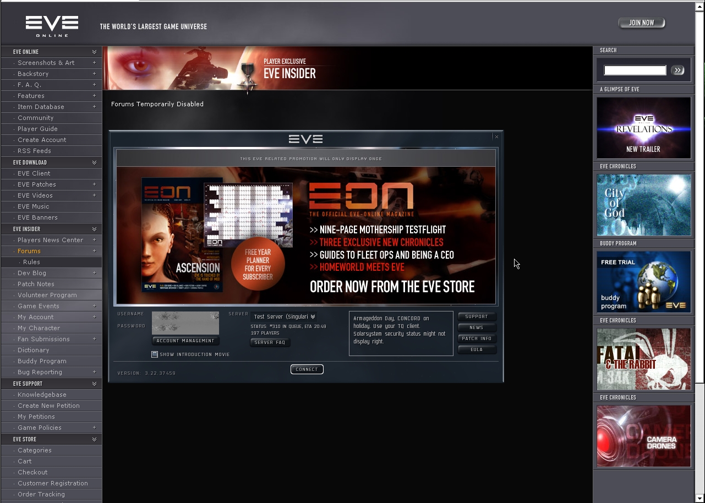Expand the F. A. Q. plus sign
Image resolution: width=705 pixels, height=503 pixels.
94,85
